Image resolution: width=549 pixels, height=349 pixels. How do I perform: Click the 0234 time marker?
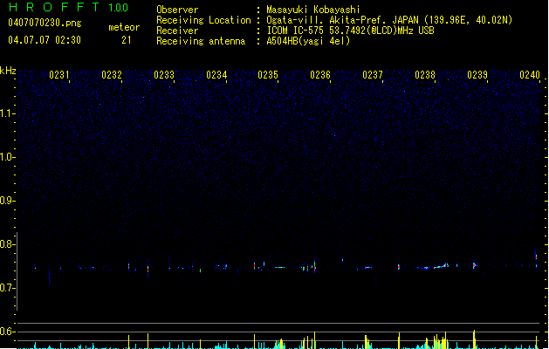[x=216, y=75]
